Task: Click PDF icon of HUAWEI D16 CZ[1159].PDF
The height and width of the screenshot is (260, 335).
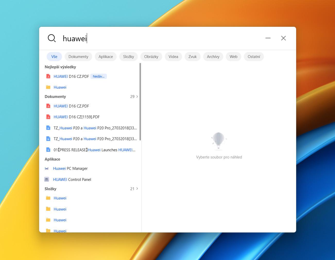Action: click(x=48, y=117)
